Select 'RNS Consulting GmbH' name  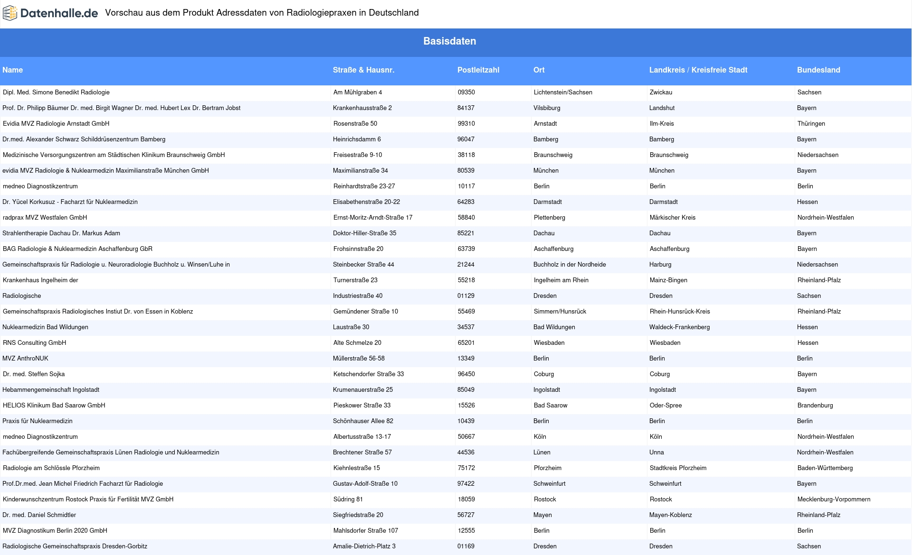click(34, 343)
